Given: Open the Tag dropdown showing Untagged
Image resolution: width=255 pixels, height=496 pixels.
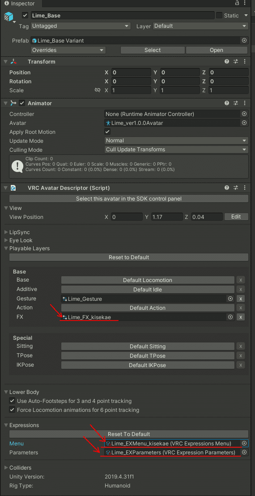Looking at the screenshot, I should (x=81, y=26).
